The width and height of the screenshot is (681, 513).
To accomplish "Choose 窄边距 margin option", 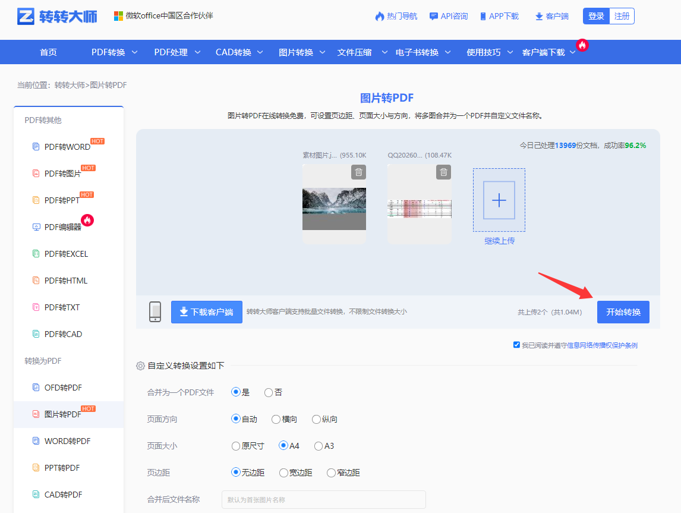I will [331, 473].
